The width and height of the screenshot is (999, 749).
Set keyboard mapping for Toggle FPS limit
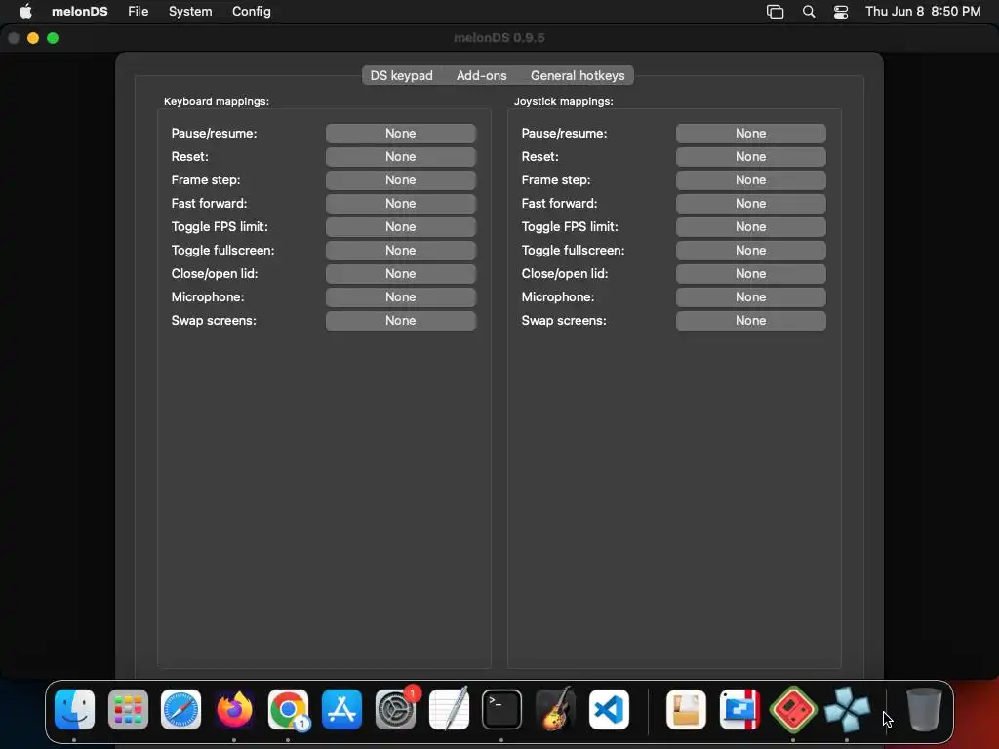(401, 226)
